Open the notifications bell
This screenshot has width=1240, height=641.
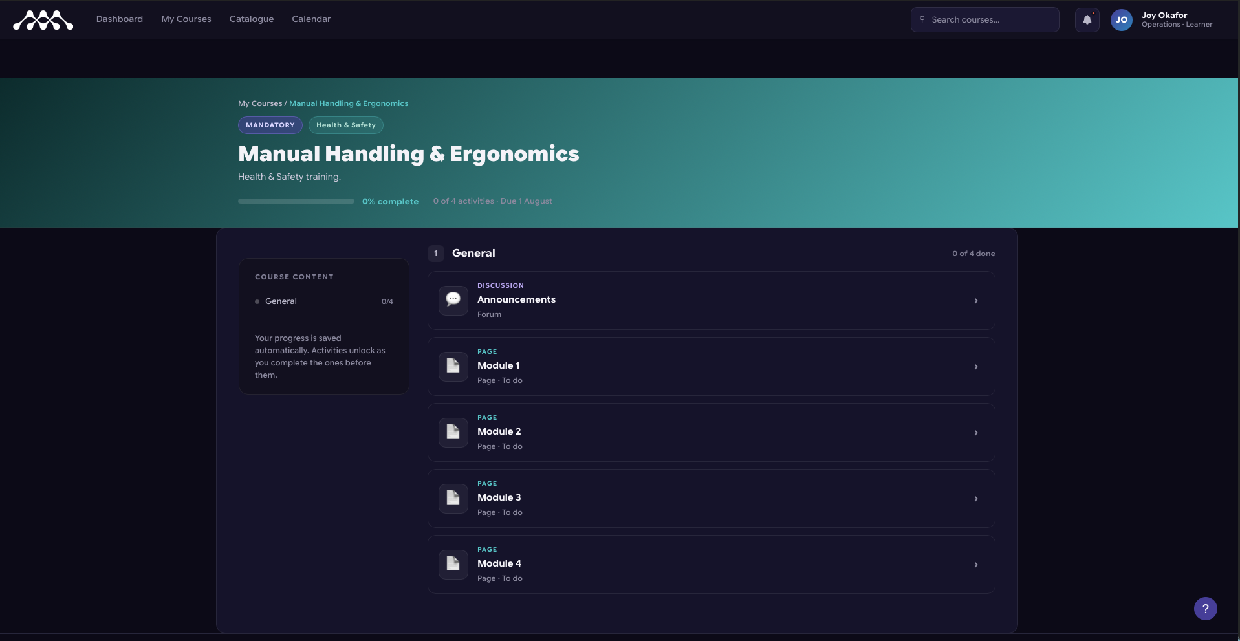[1087, 19]
